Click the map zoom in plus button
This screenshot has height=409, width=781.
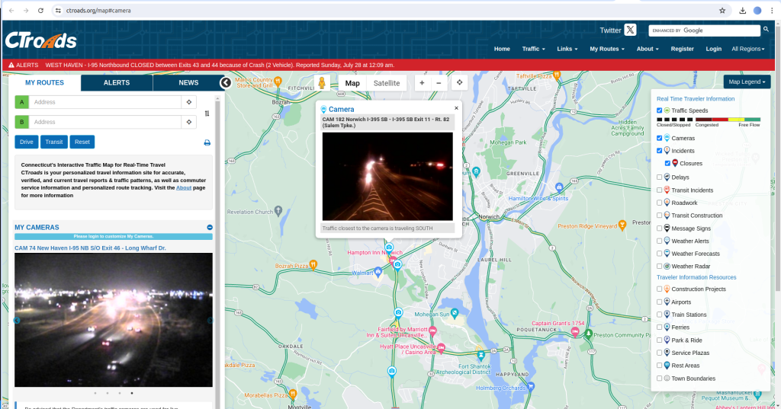422,83
